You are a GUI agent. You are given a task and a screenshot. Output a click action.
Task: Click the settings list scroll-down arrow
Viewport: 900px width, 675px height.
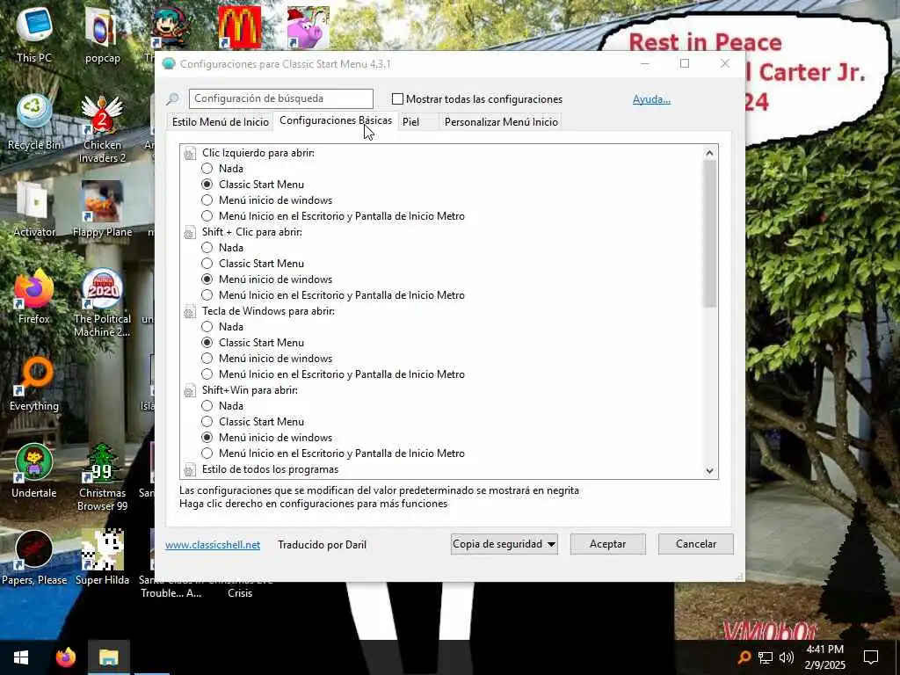(x=709, y=471)
